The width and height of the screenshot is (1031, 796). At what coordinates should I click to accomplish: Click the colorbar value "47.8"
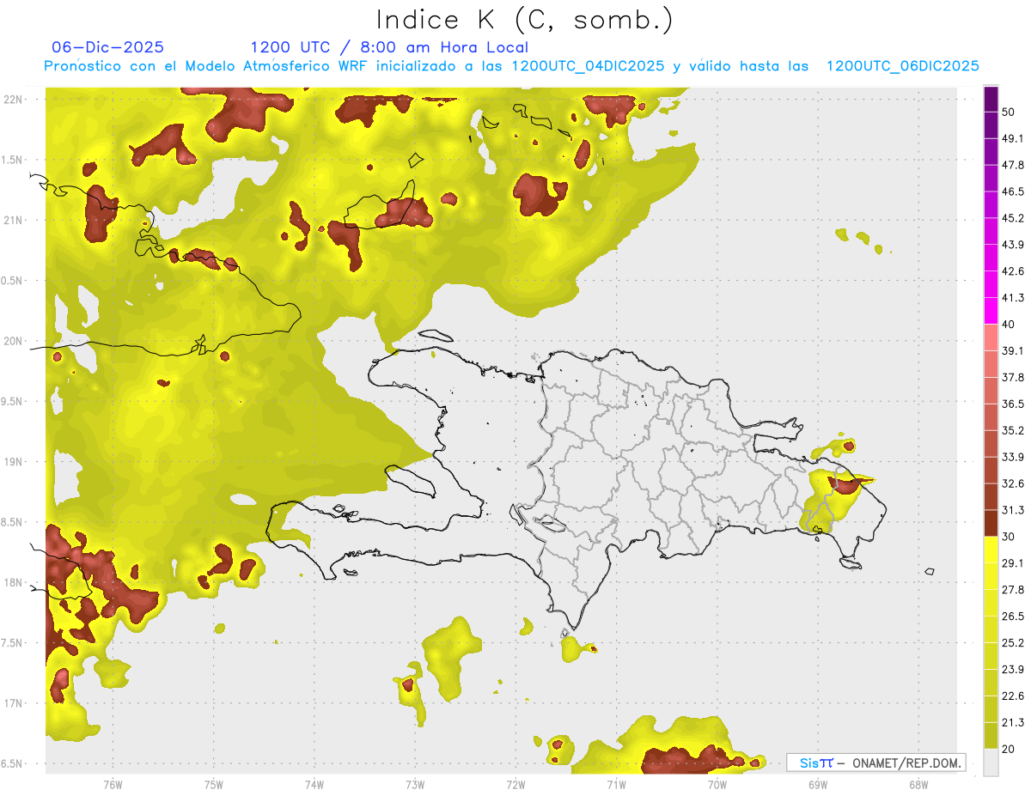pyautogui.click(x=1013, y=165)
